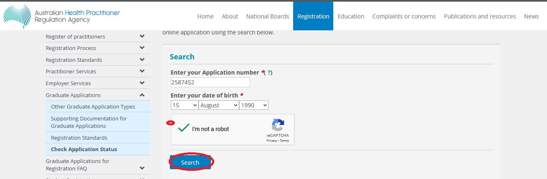547x179 pixels.
Task: Collapse the Graduate Applications section
Action: coord(142,95)
